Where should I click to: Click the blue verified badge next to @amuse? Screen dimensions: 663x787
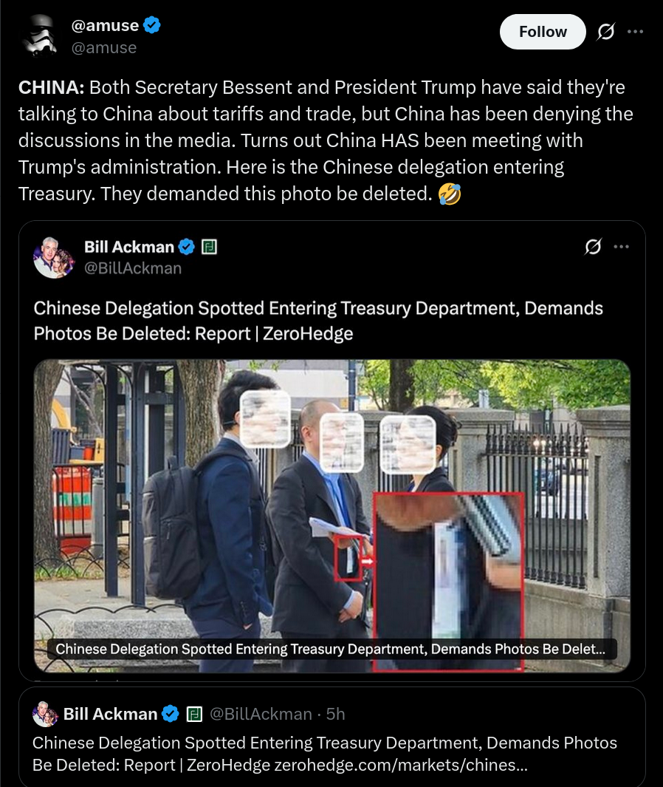[x=152, y=24]
